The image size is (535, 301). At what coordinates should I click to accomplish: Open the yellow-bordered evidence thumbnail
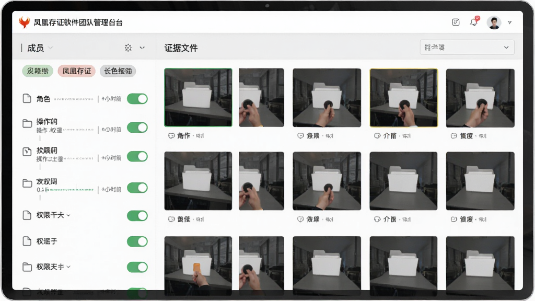point(404,98)
